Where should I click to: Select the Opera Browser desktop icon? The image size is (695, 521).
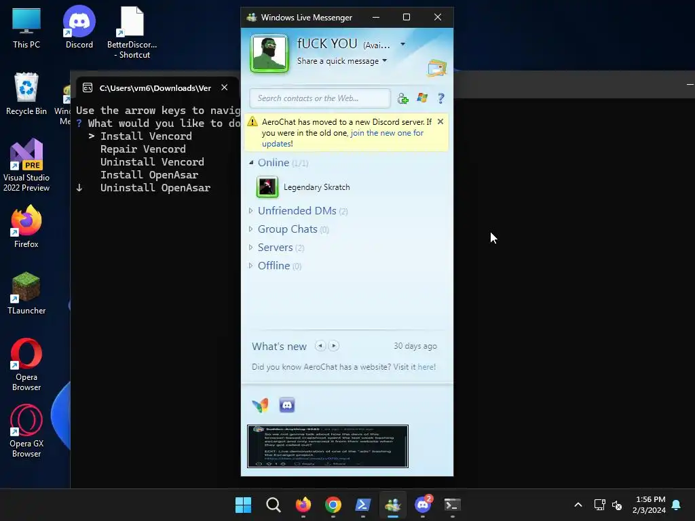tap(26, 364)
